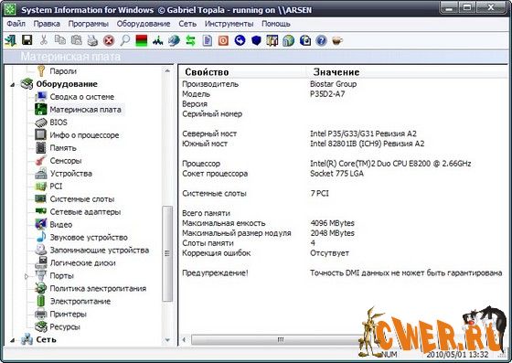Click the Intel Core 2 Duo E8200 value
The width and height of the screenshot is (512, 363).
click(x=390, y=164)
